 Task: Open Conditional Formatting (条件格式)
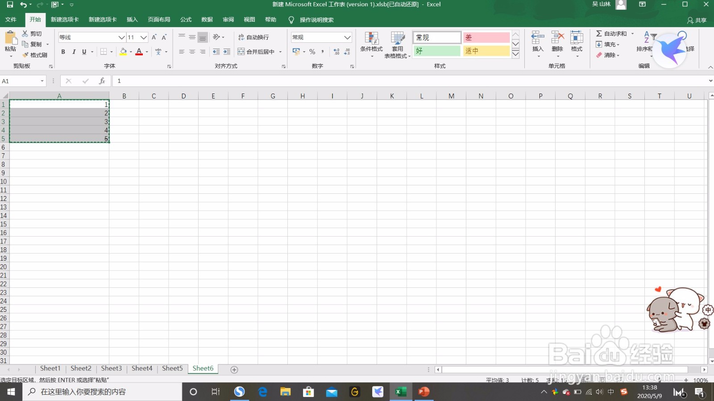pyautogui.click(x=371, y=44)
